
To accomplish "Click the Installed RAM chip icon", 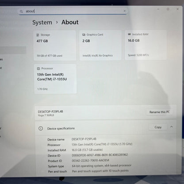I will [129, 34].
